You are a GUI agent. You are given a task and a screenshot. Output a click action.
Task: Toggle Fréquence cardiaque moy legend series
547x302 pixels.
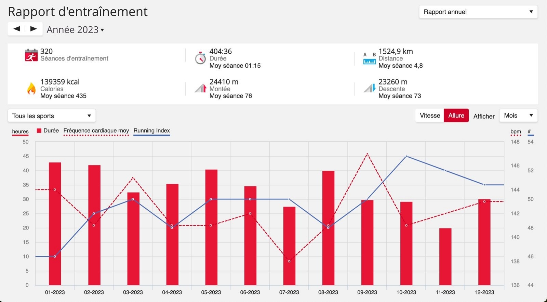point(96,131)
